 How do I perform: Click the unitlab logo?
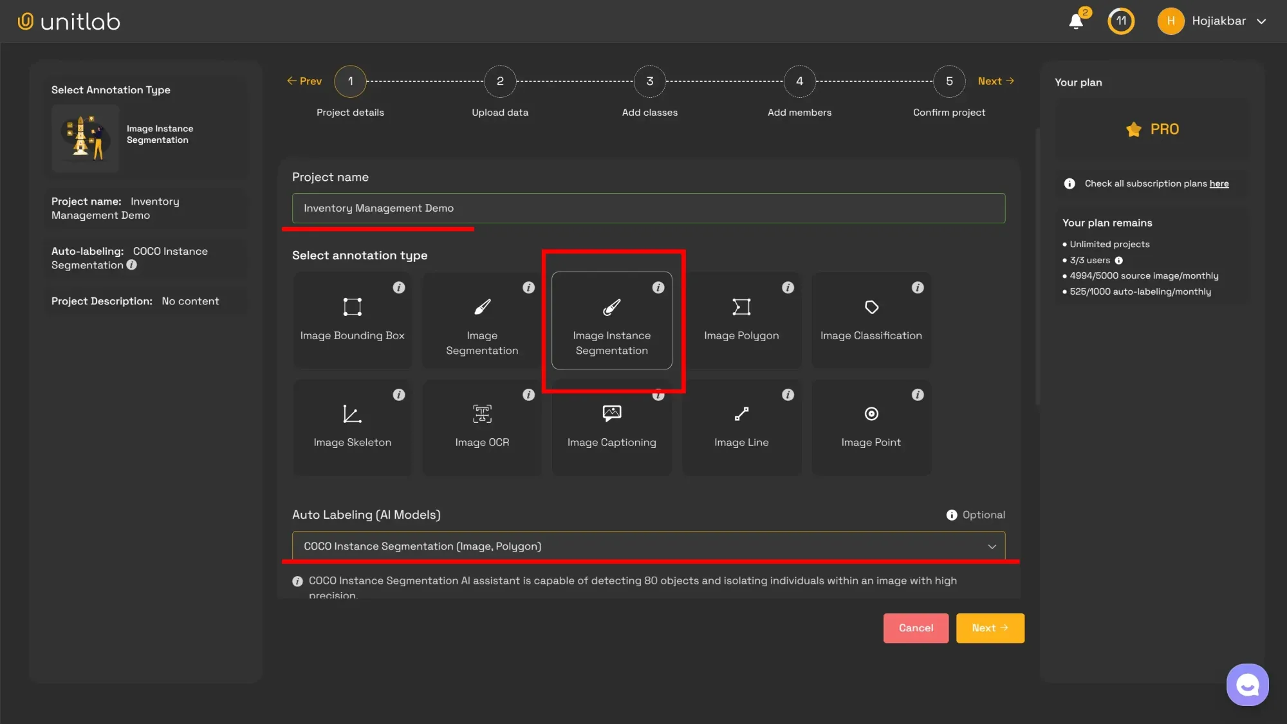click(x=68, y=21)
